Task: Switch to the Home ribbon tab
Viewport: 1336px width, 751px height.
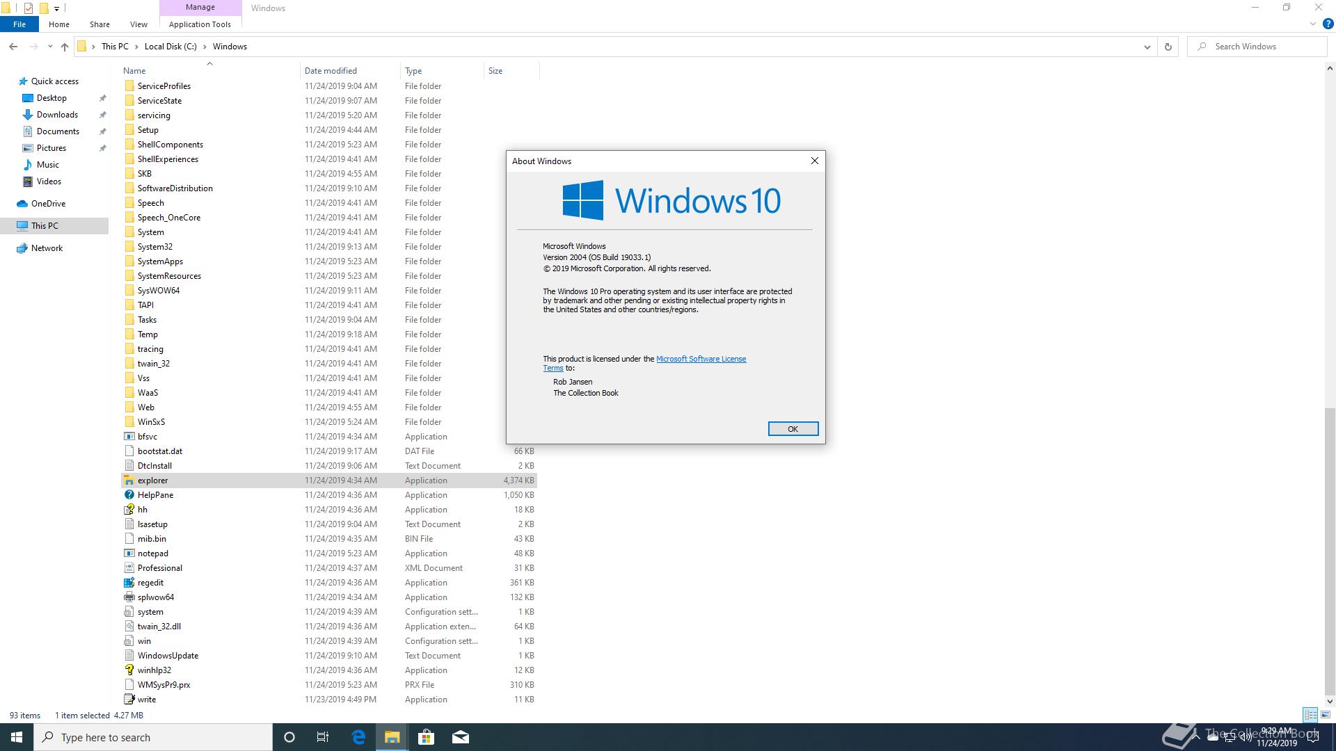Action: click(x=59, y=24)
